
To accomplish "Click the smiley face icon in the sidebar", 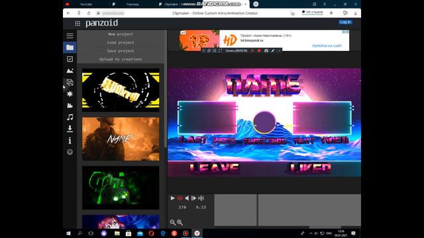I will coord(70,152).
